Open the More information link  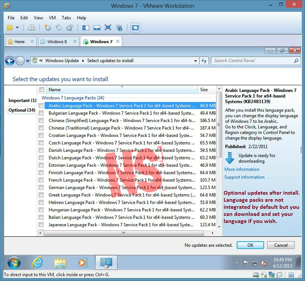(x=242, y=169)
